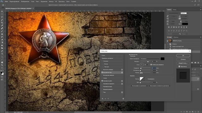This screenshot has height=113, width=202.
Task: Add another inner shadow with plus button
Action: tap(122, 73)
